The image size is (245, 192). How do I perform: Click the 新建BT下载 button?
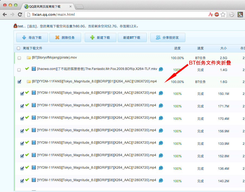(x=132, y=37)
